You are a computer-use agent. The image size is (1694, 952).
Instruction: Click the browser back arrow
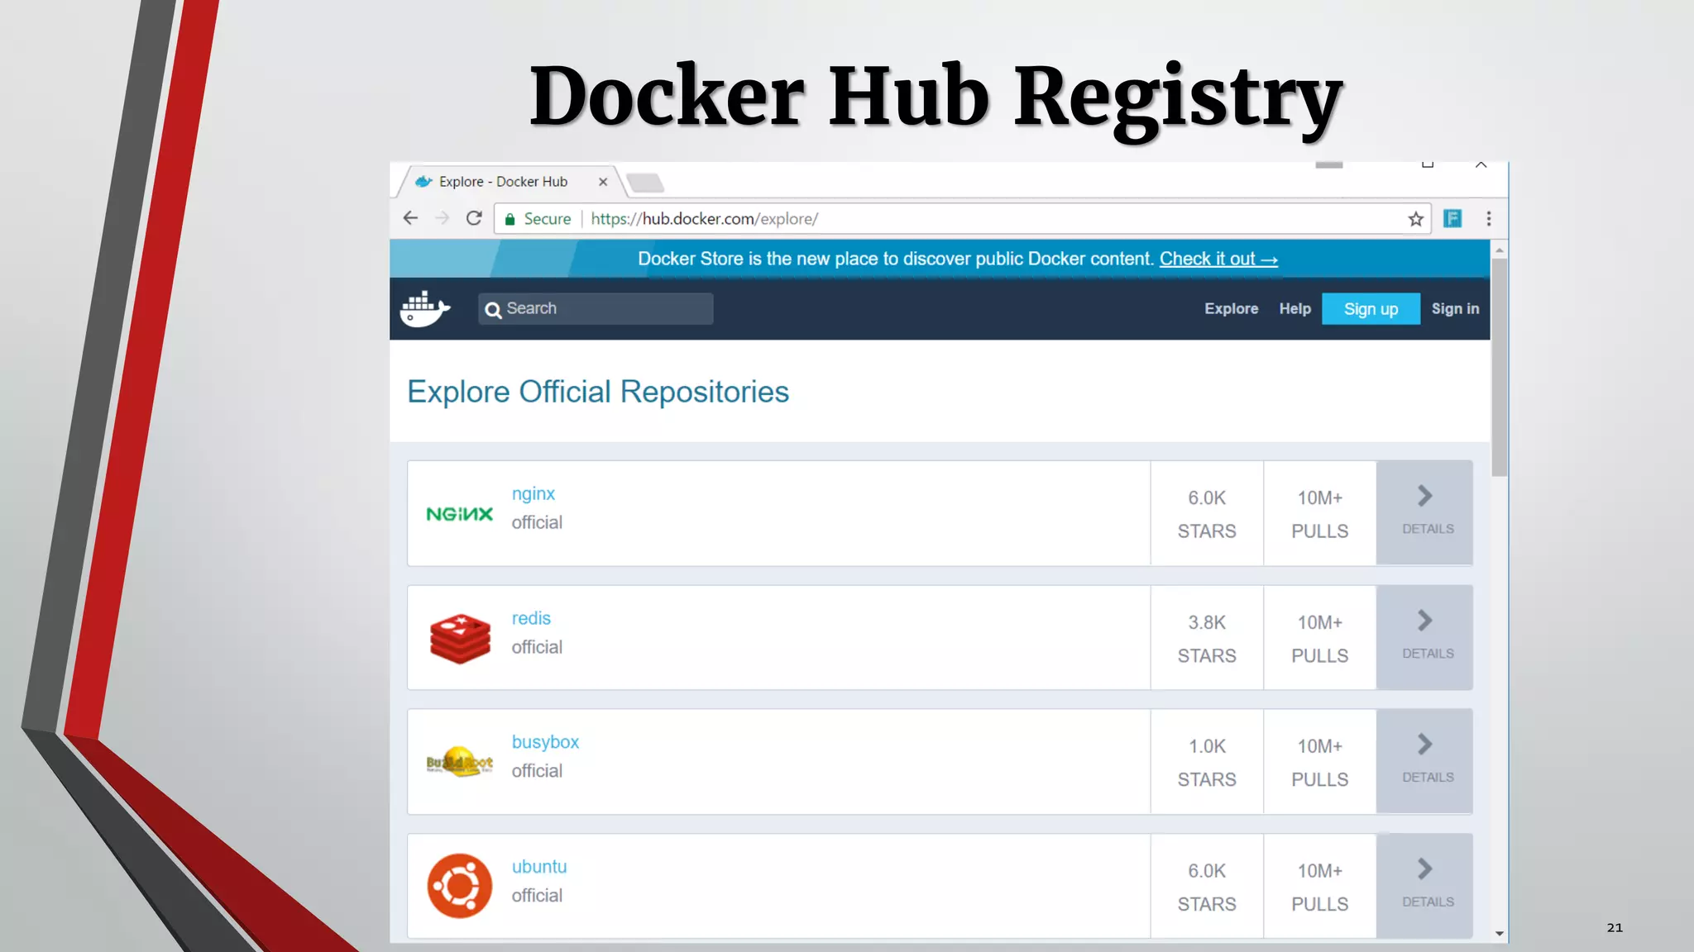point(410,218)
